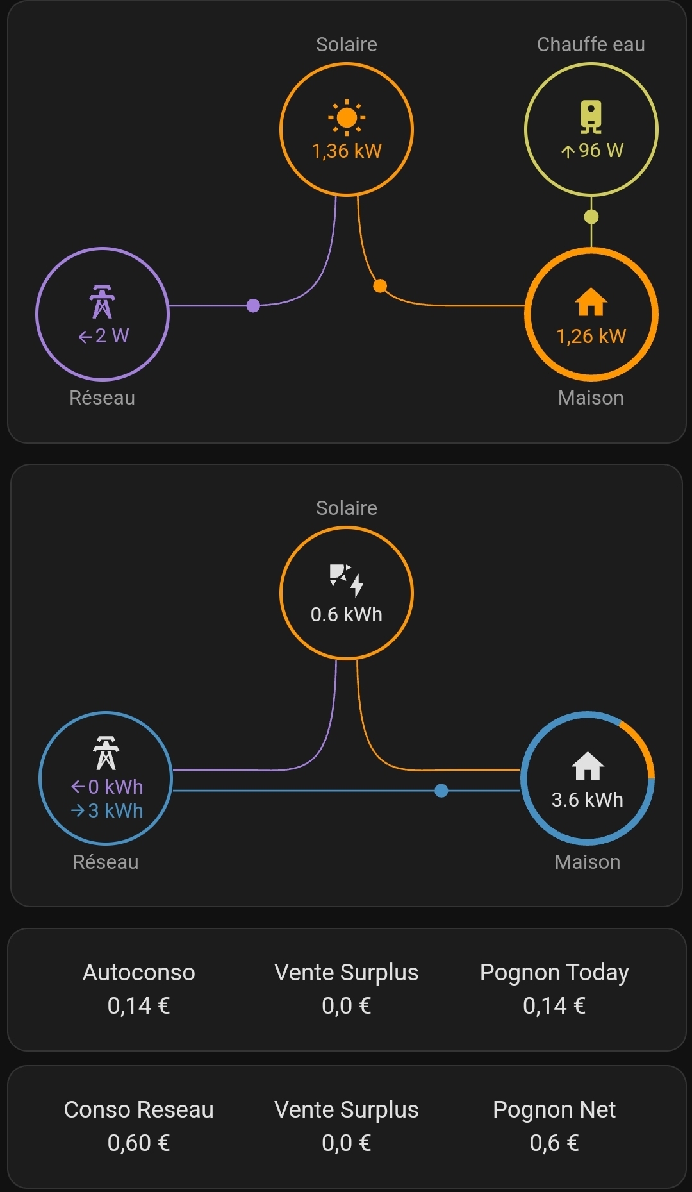Click the Réseau label under purple circle
The width and height of the screenshot is (692, 1192).
(103, 398)
